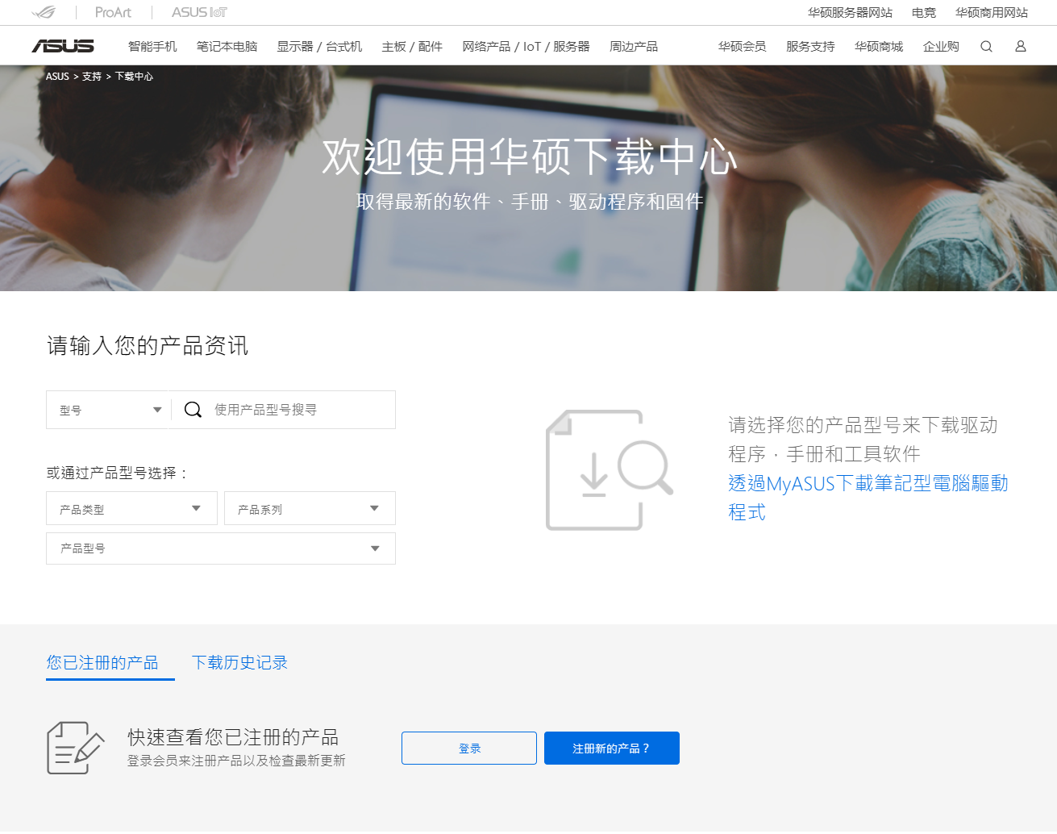Click the ASUS breadcrumb link
Image resolution: width=1057 pixels, height=834 pixels.
click(x=57, y=76)
